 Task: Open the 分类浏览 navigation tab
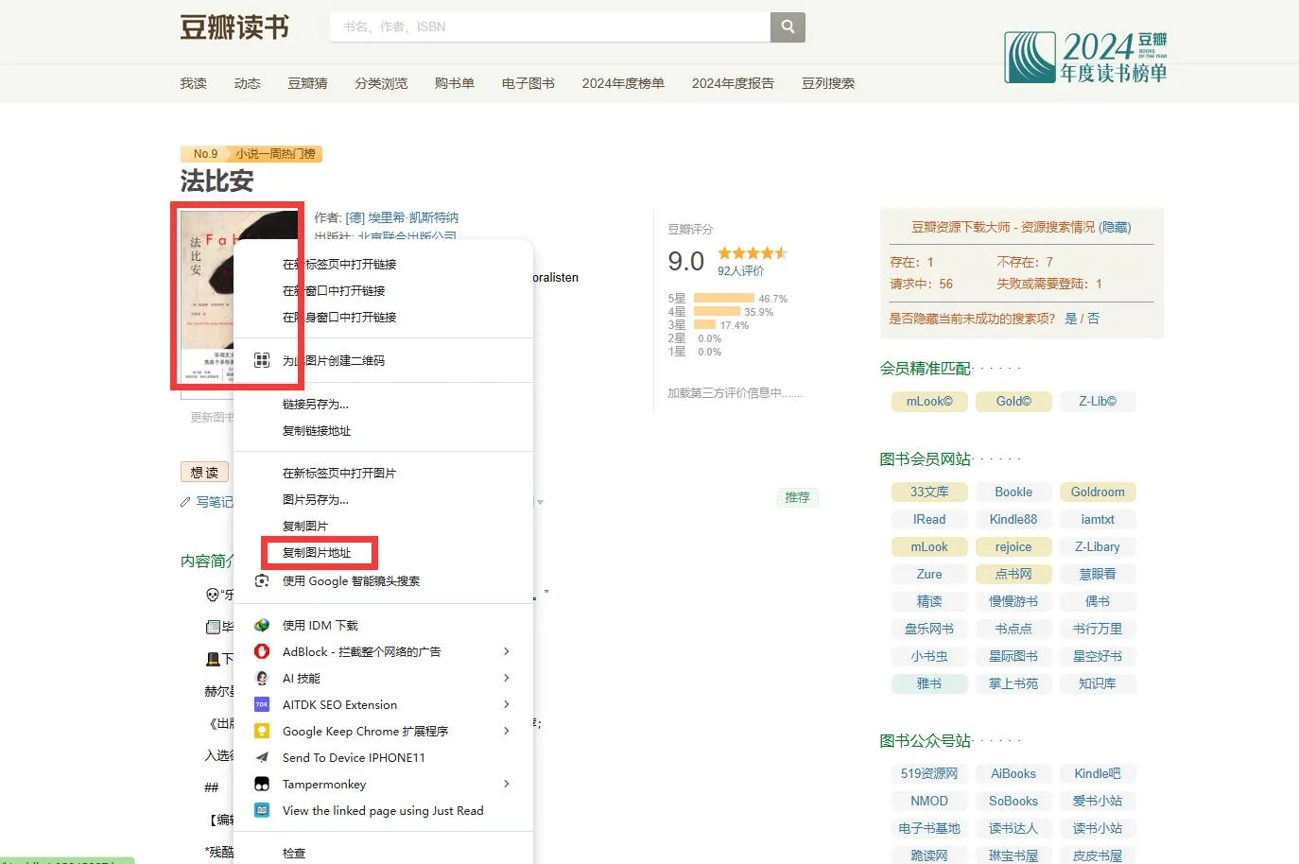(381, 83)
